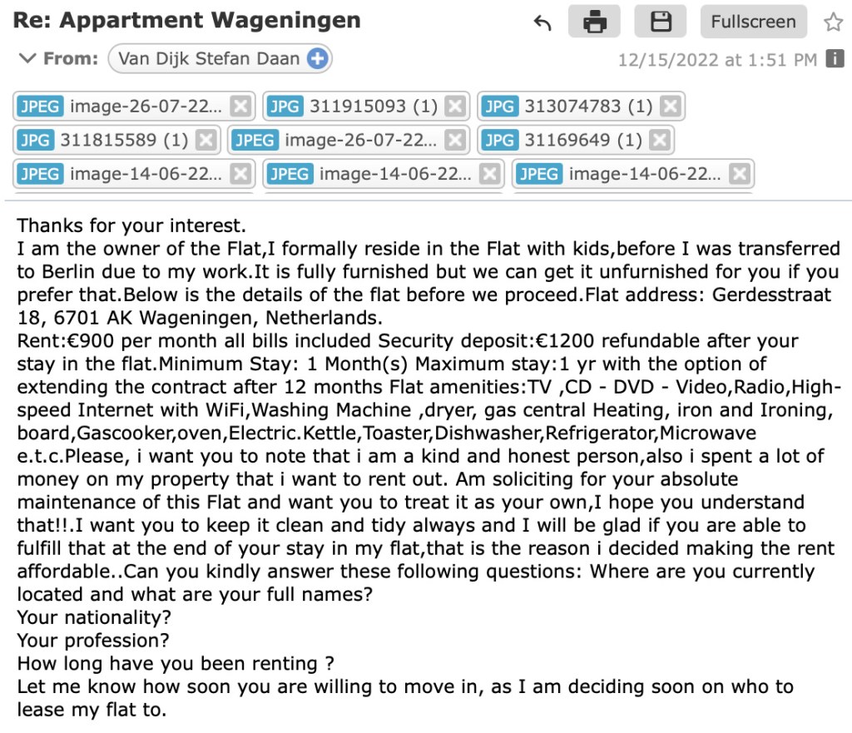
Task: Open message info icon beside timestamp
Action: [x=833, y=59]
